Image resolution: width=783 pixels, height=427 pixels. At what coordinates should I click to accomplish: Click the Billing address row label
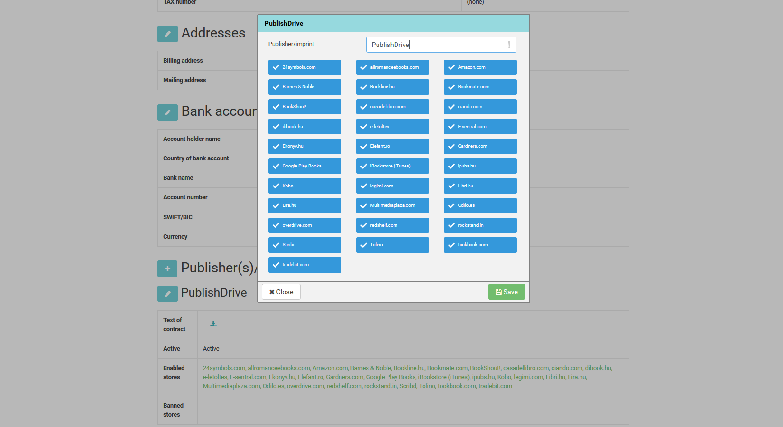(183, 61)
